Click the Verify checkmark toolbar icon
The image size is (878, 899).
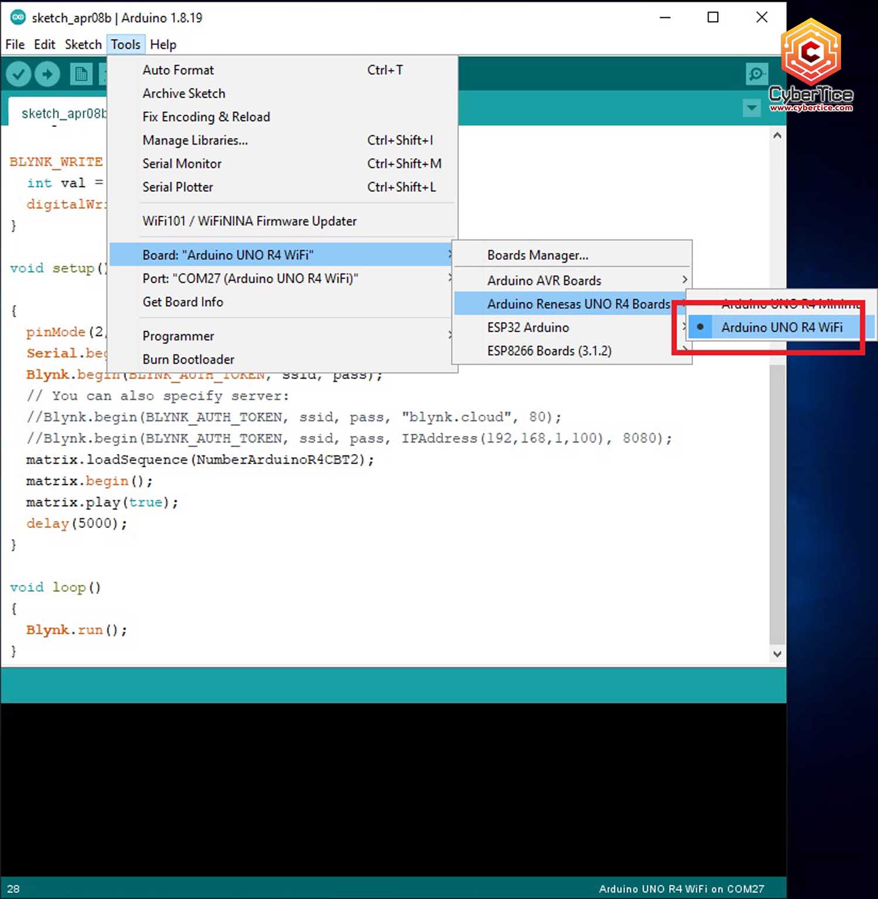19,74
